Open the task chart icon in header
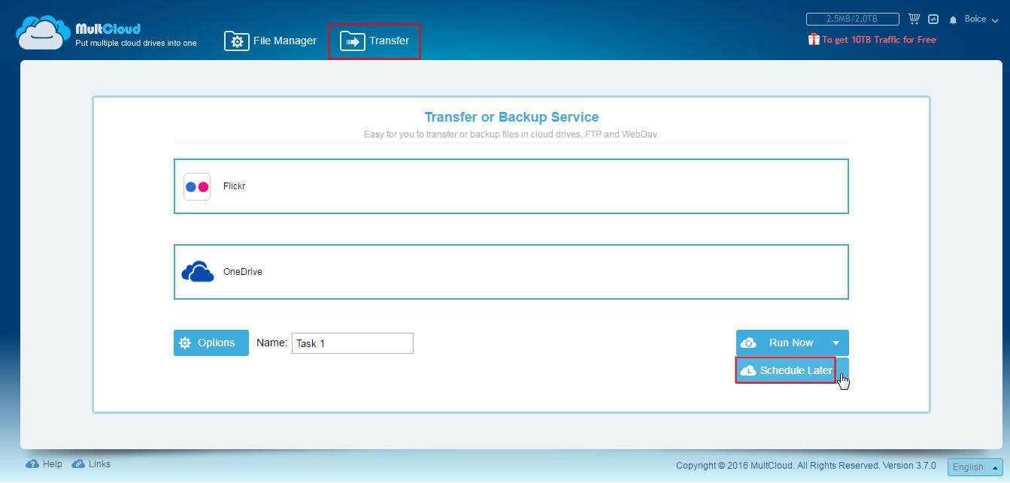 [933, 20]
